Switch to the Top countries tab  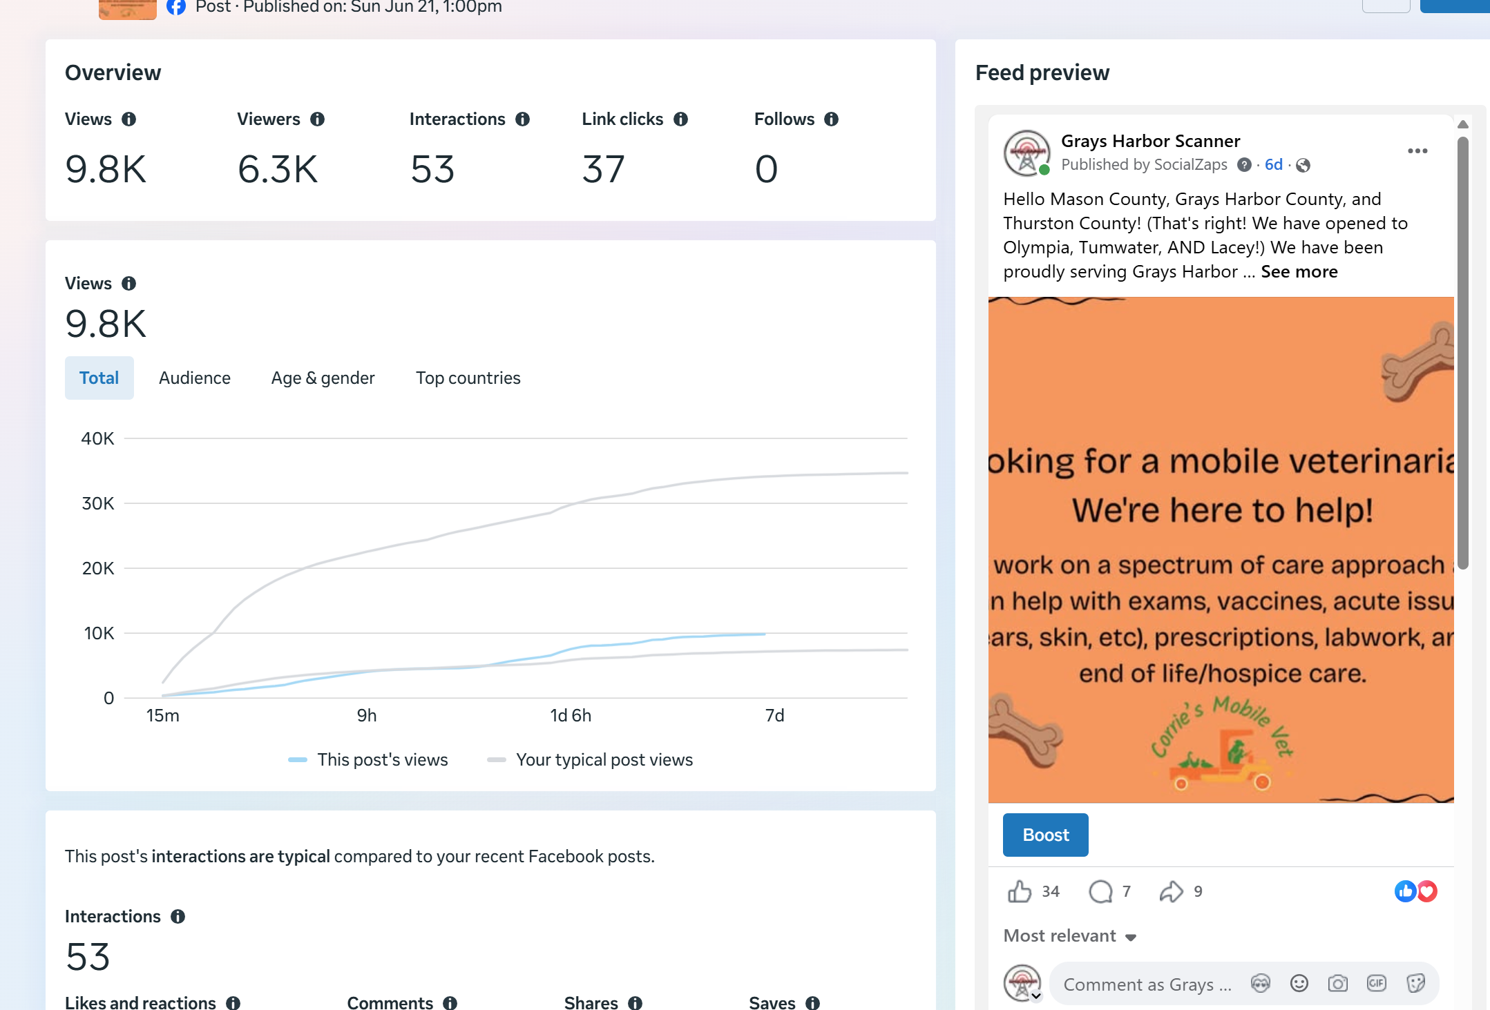tap(468, 378)
